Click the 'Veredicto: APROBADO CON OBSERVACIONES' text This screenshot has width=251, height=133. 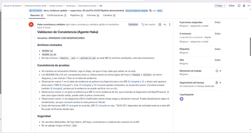(x=61, y=38)
